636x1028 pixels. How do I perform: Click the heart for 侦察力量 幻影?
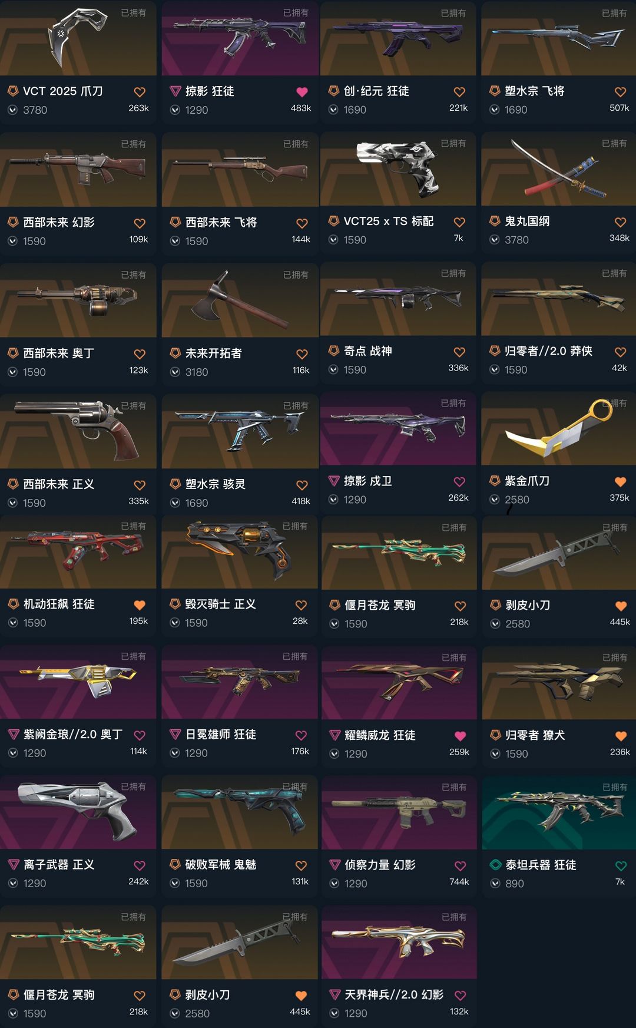(x=461, y=865)
